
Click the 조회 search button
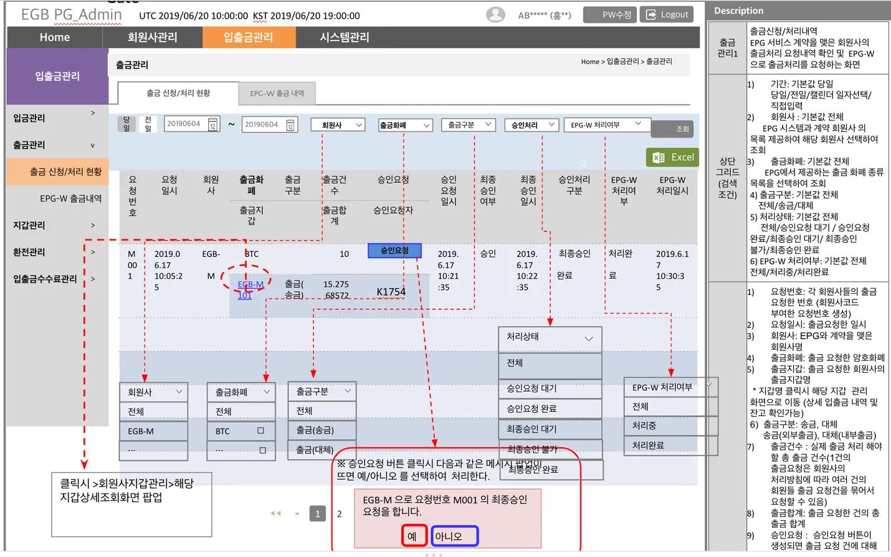(672, 129)
